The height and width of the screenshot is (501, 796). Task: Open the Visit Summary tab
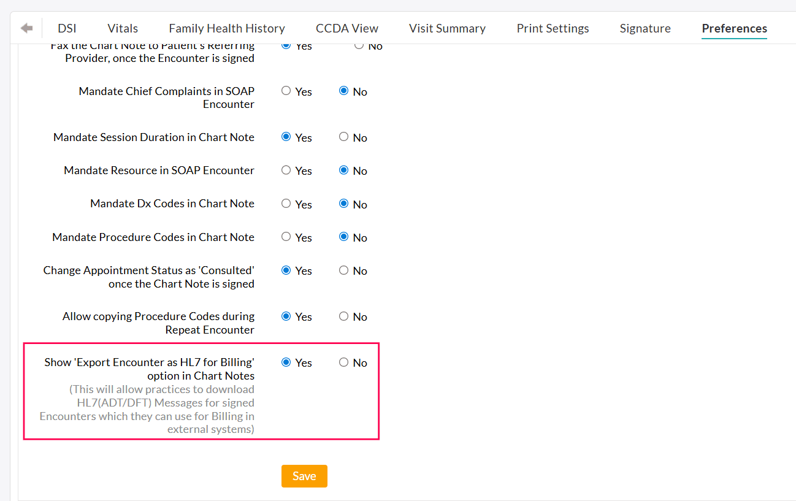pyautogui.click(x=447, y=28)
